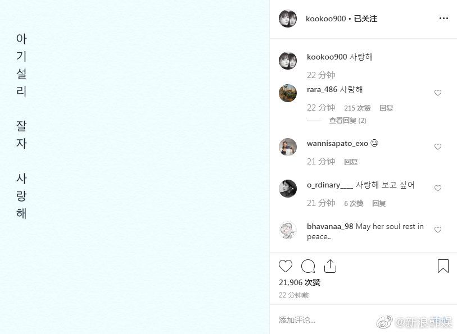Share the post via the share icon

(330, 266)
